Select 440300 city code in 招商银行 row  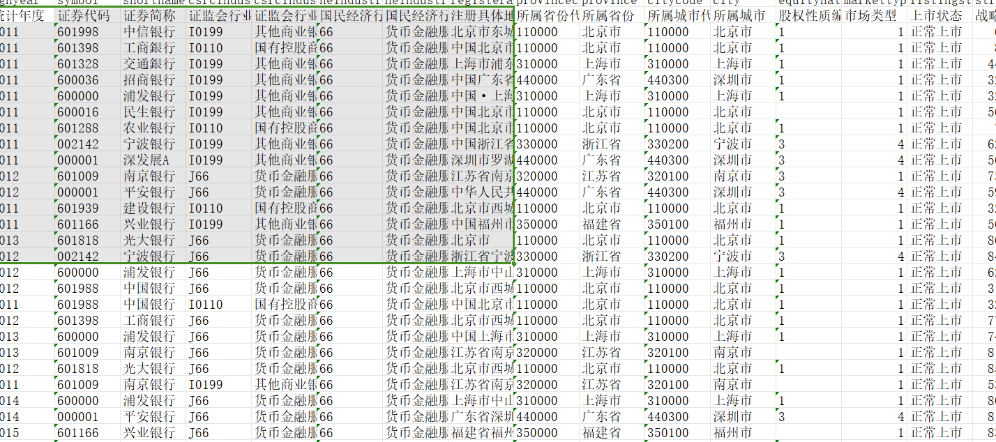(x=678, y=79)
